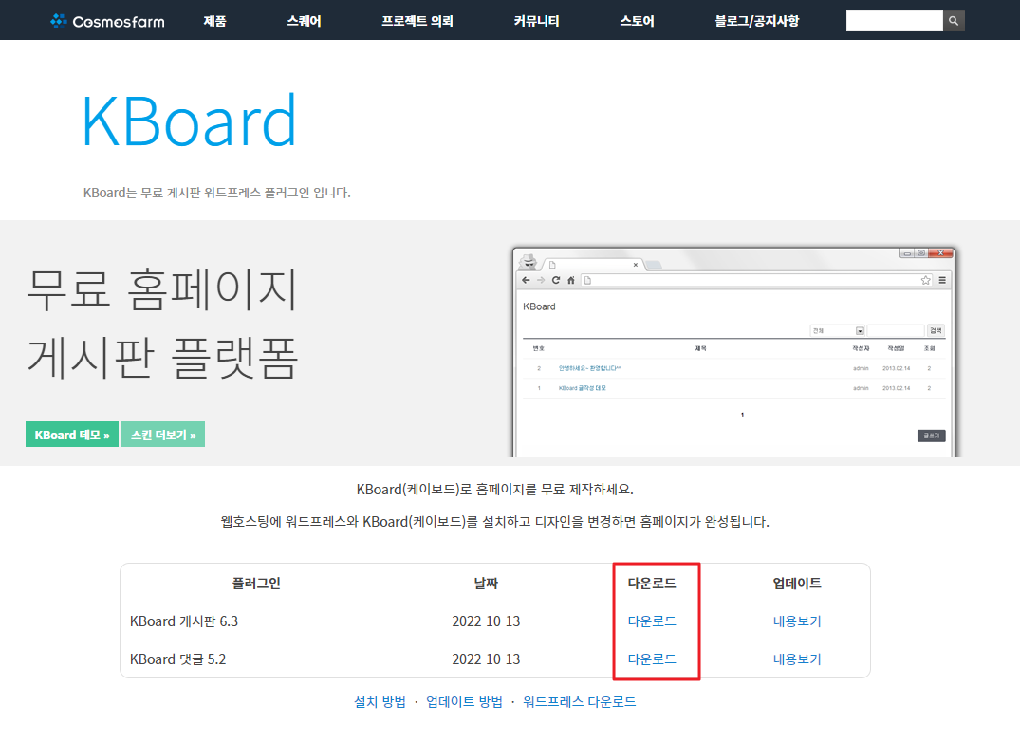Click the large KBoard title heading
Viewport: 1020px width, 742px height.
point(190,121)
